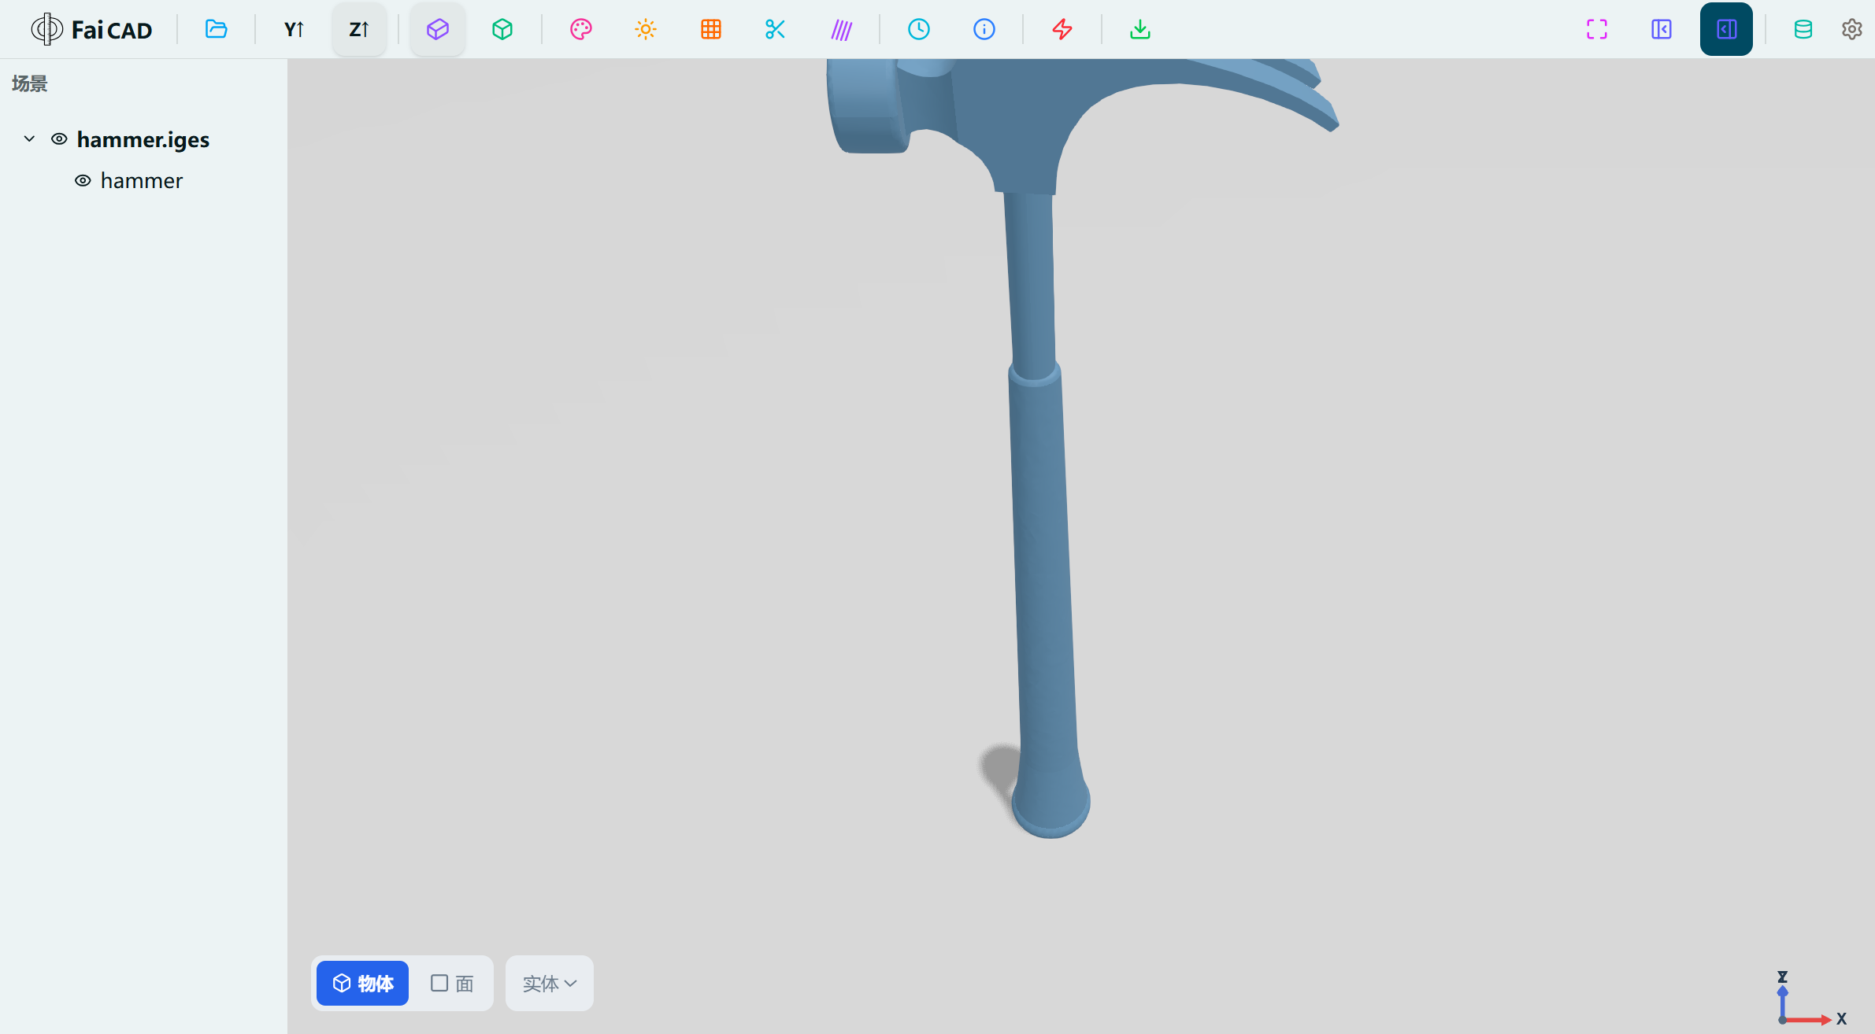Hide the hammer child item eye icon
This screenshot has height=1034, width=1875.
[x=83, y=181]
